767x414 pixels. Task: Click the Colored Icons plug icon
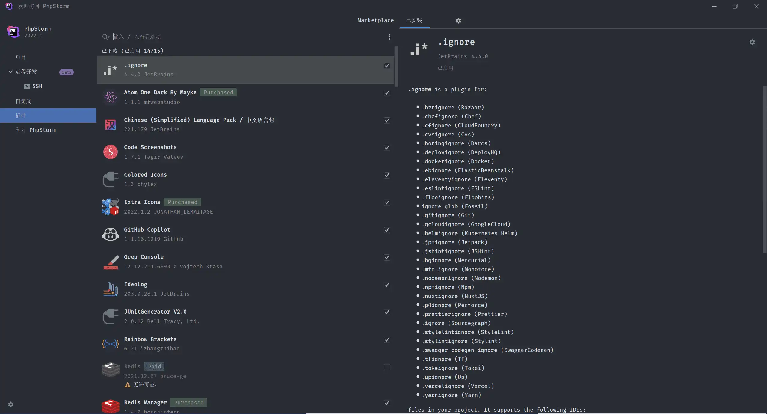pyautogui.click(x=111, y=179)
